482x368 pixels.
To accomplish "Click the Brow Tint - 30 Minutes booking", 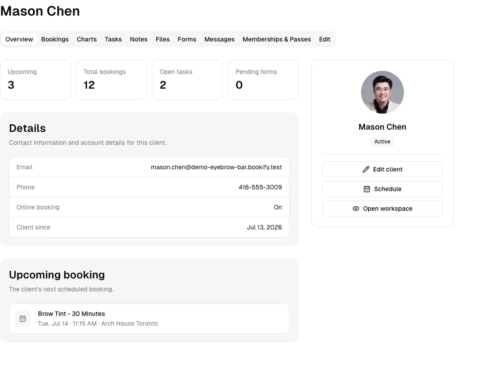I will click(149, 319).
